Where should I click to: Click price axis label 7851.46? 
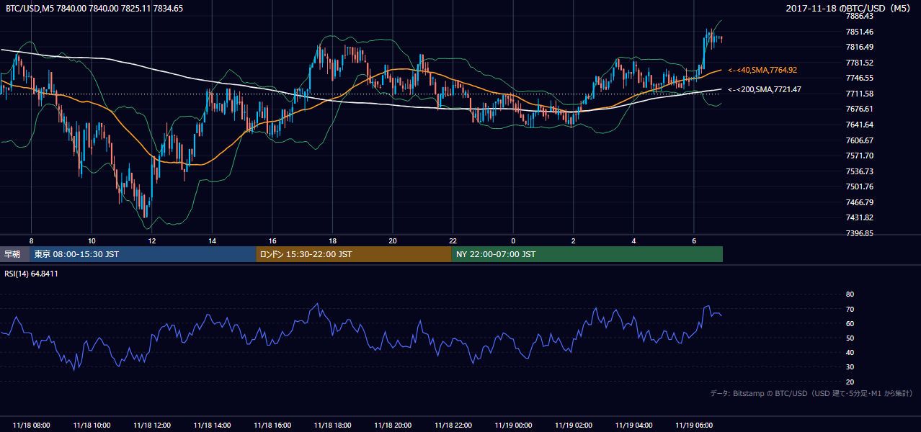860,32
